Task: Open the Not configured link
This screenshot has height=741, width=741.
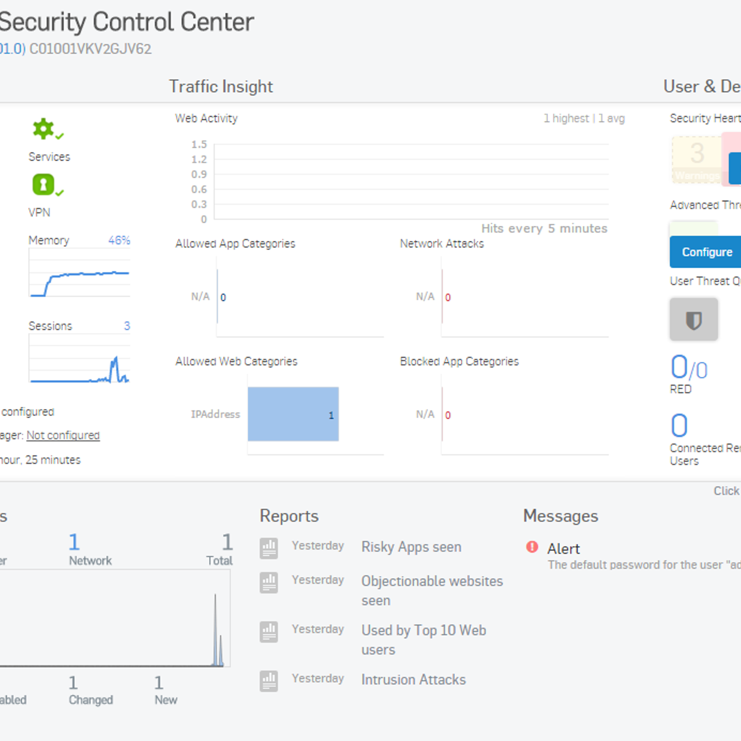Action: pyautogui.click(x=63, y=435)
